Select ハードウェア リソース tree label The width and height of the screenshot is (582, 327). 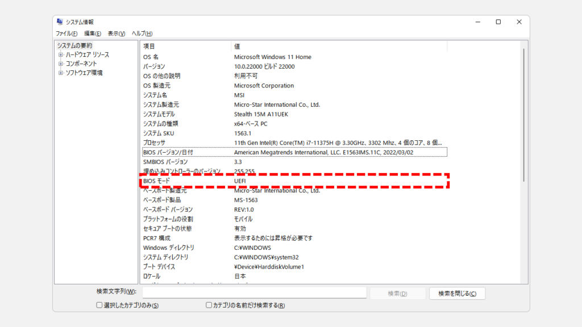tap(87, 54)
